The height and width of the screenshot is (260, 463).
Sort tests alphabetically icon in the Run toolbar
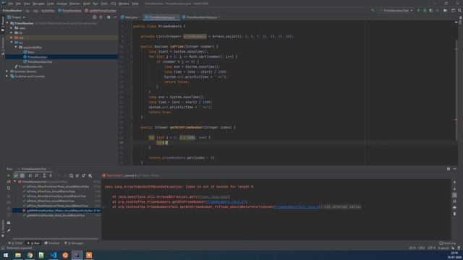(30, 175)
